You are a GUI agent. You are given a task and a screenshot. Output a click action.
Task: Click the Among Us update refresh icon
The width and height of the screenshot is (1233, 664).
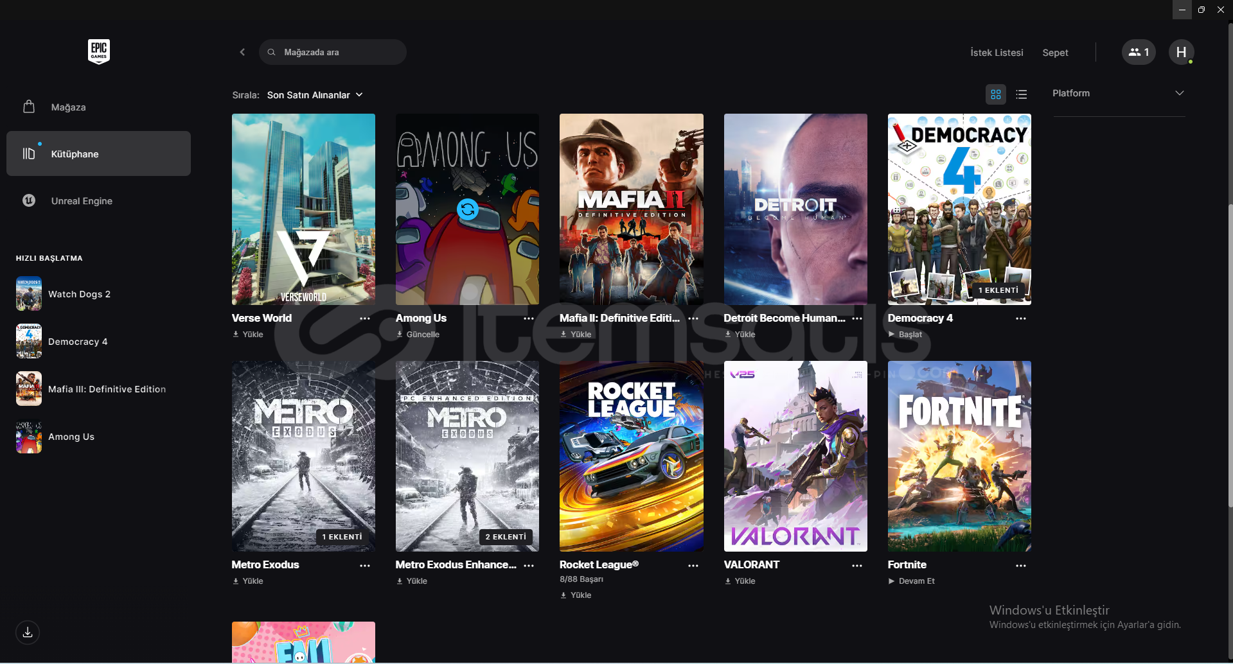click(x=468, y=209)
